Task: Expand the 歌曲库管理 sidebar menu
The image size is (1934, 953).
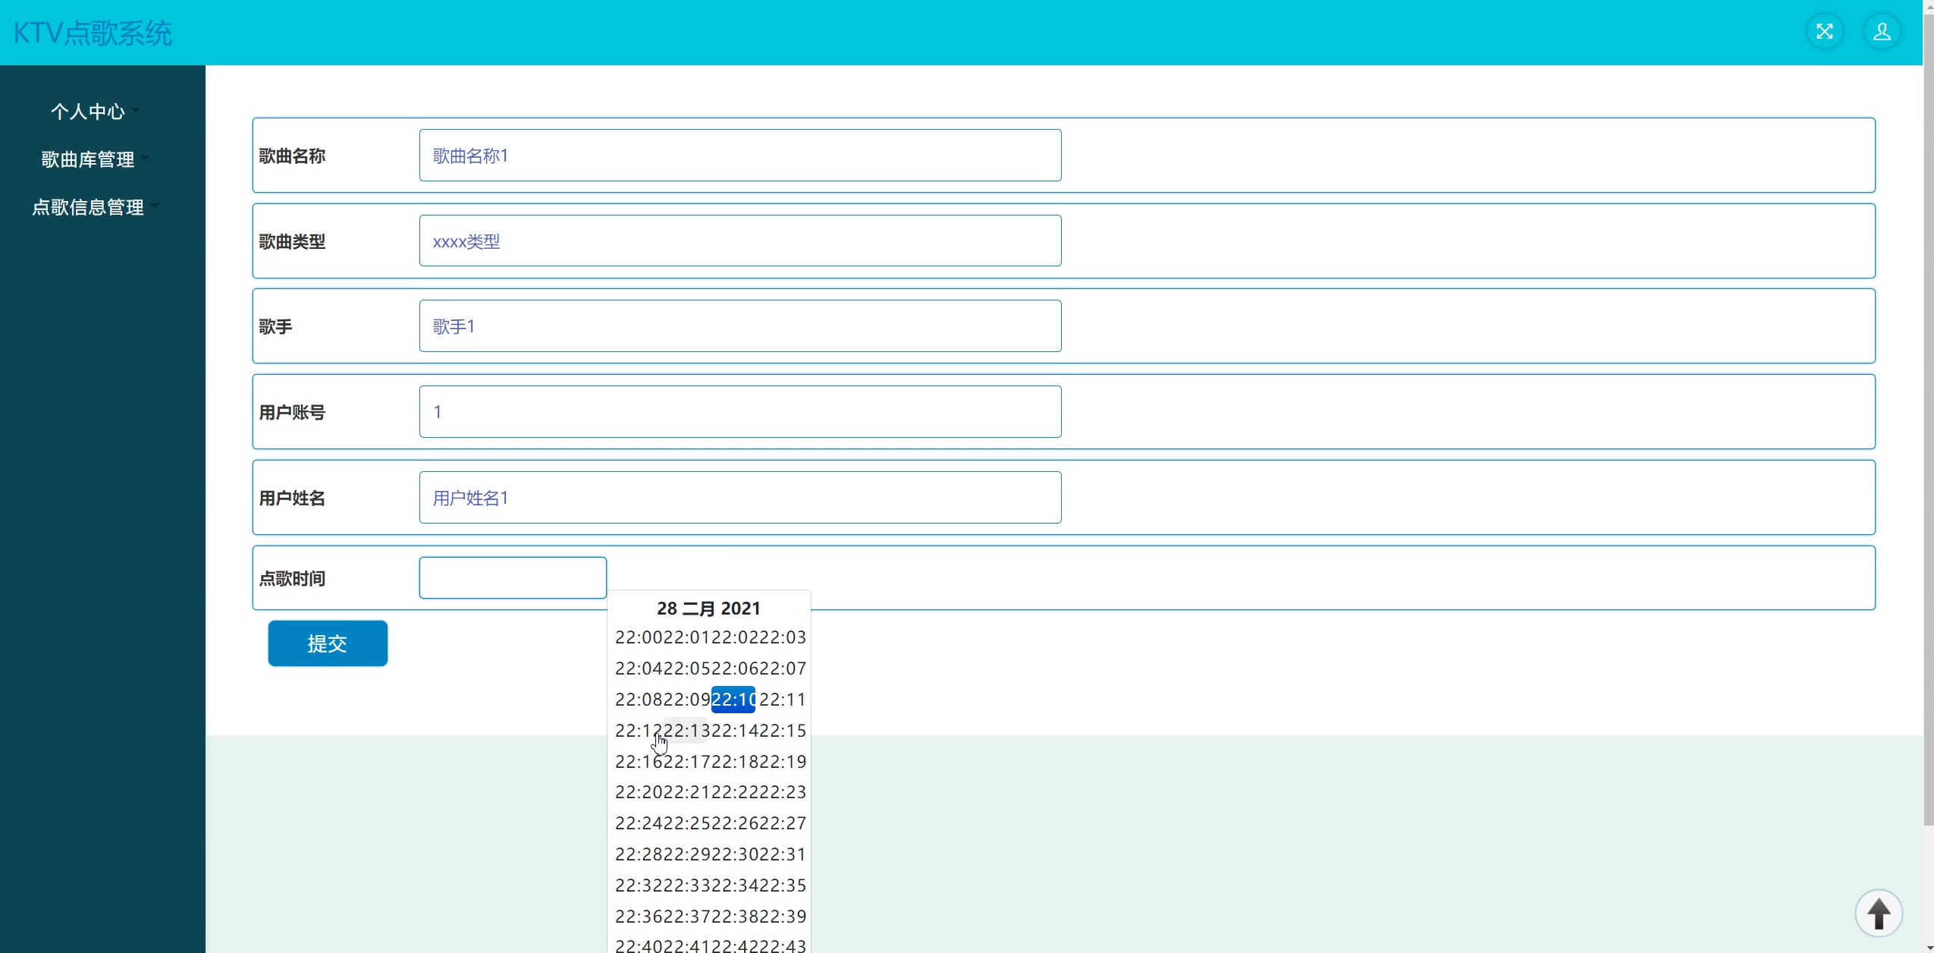Action: [88, 159]
